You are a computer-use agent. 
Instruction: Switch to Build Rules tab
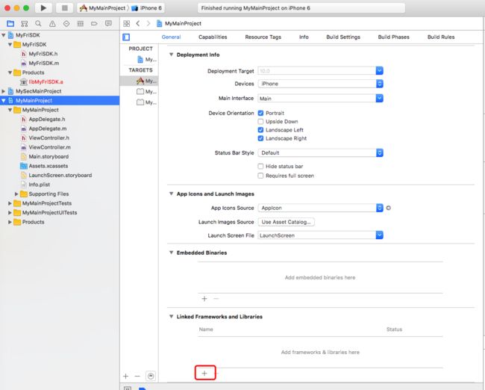(441, 37)
